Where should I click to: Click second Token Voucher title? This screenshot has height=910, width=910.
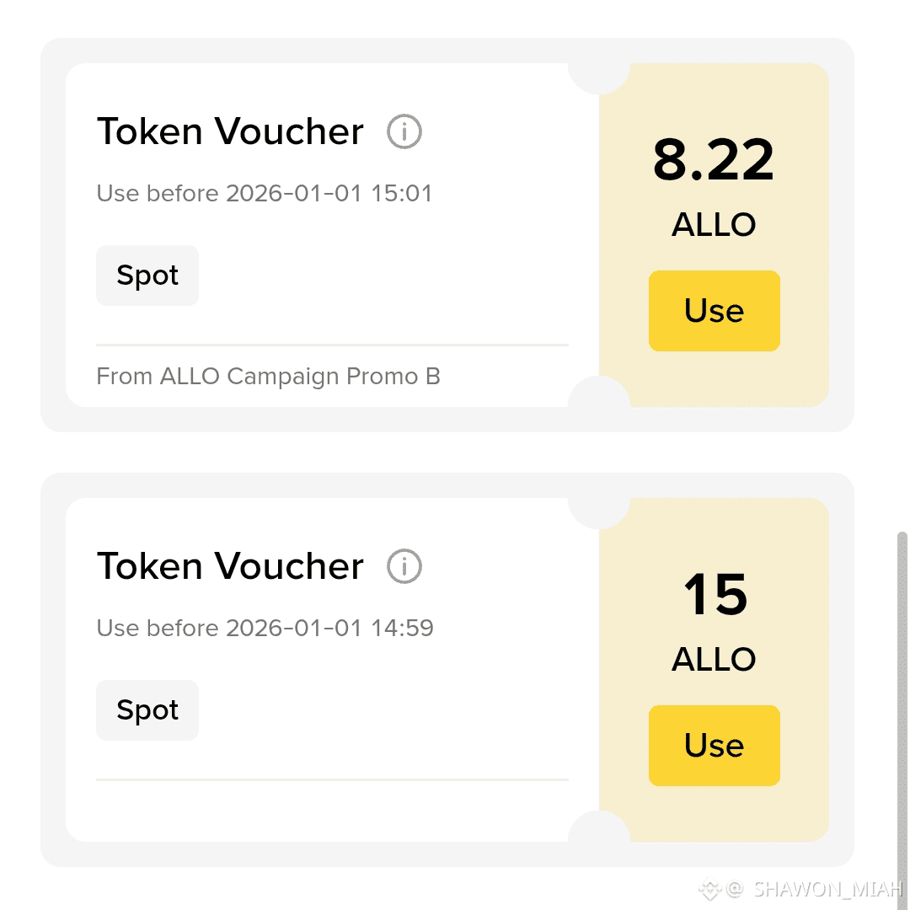click(x=230, y=566)
